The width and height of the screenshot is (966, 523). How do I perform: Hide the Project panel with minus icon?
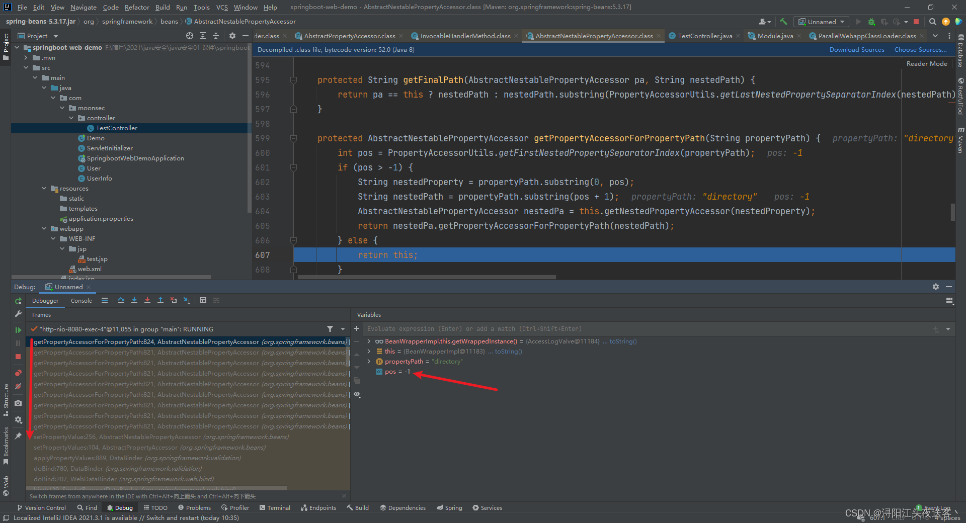245,36
